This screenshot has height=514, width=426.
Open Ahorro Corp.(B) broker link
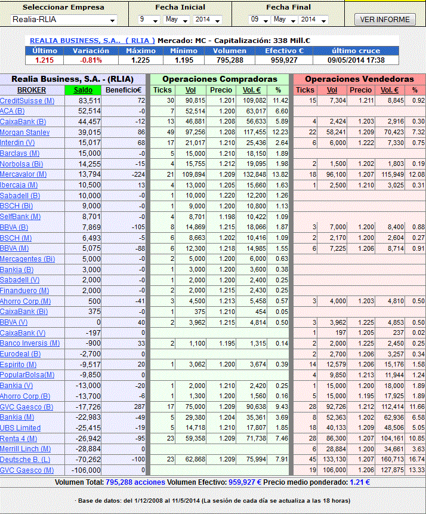tap(25, 396)
